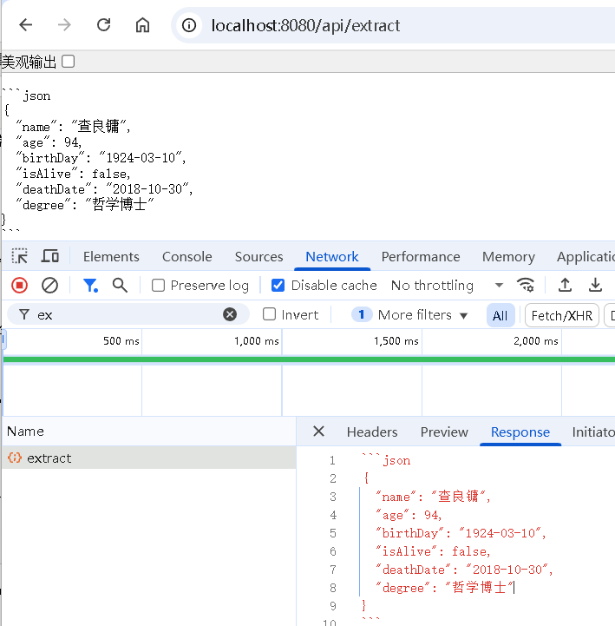
Task: Open the Headers tab of request details
Action: (372, 432)
